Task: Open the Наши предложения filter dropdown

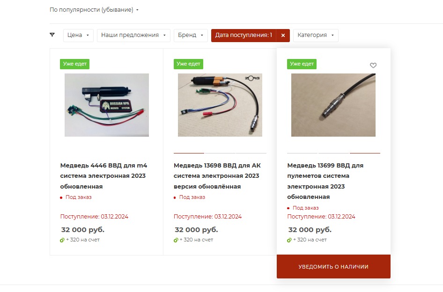Action: coord(133,35)
